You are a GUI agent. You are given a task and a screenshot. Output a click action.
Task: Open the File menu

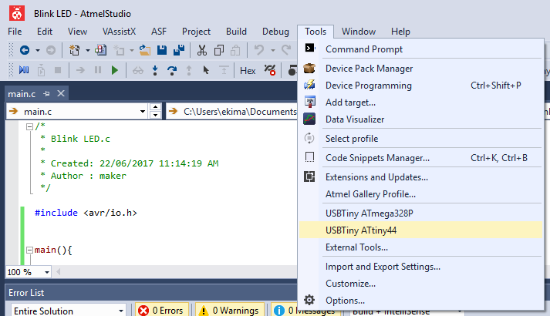tap(15, 32)
